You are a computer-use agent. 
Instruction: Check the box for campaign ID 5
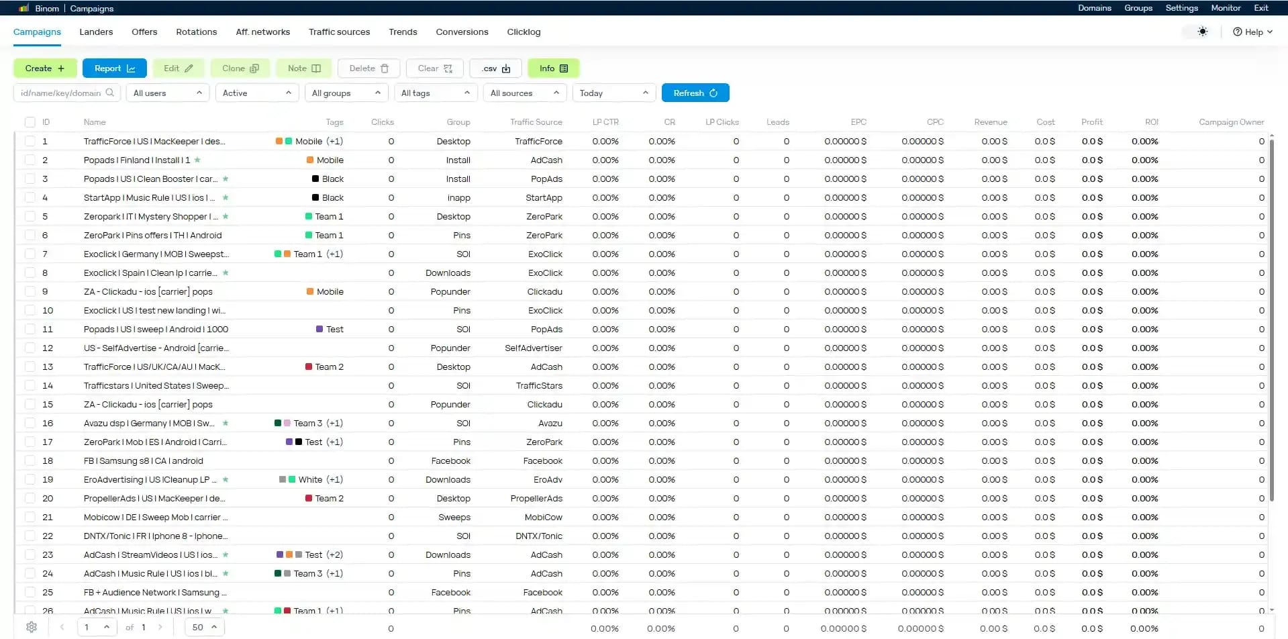click(30, 216)
